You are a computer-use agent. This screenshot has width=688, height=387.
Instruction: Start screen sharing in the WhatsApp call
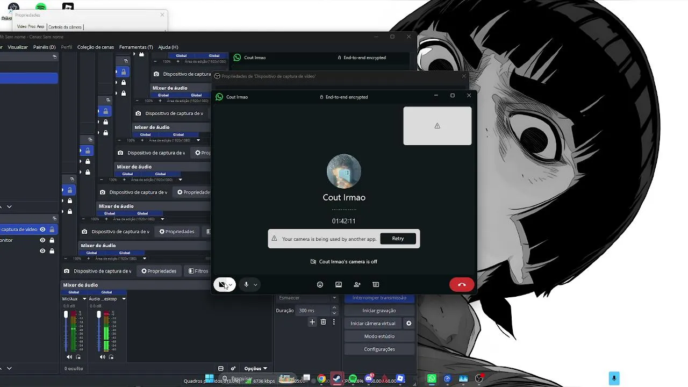pos(339,284)
